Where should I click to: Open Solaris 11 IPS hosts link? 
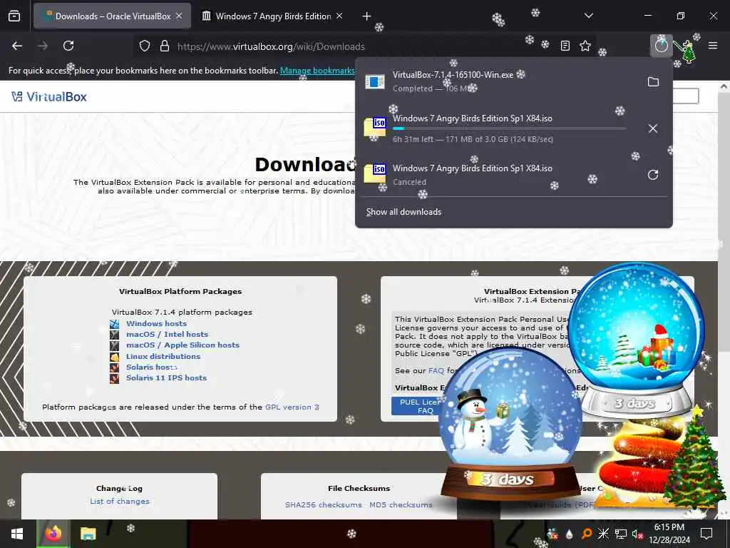coord(166,377)
